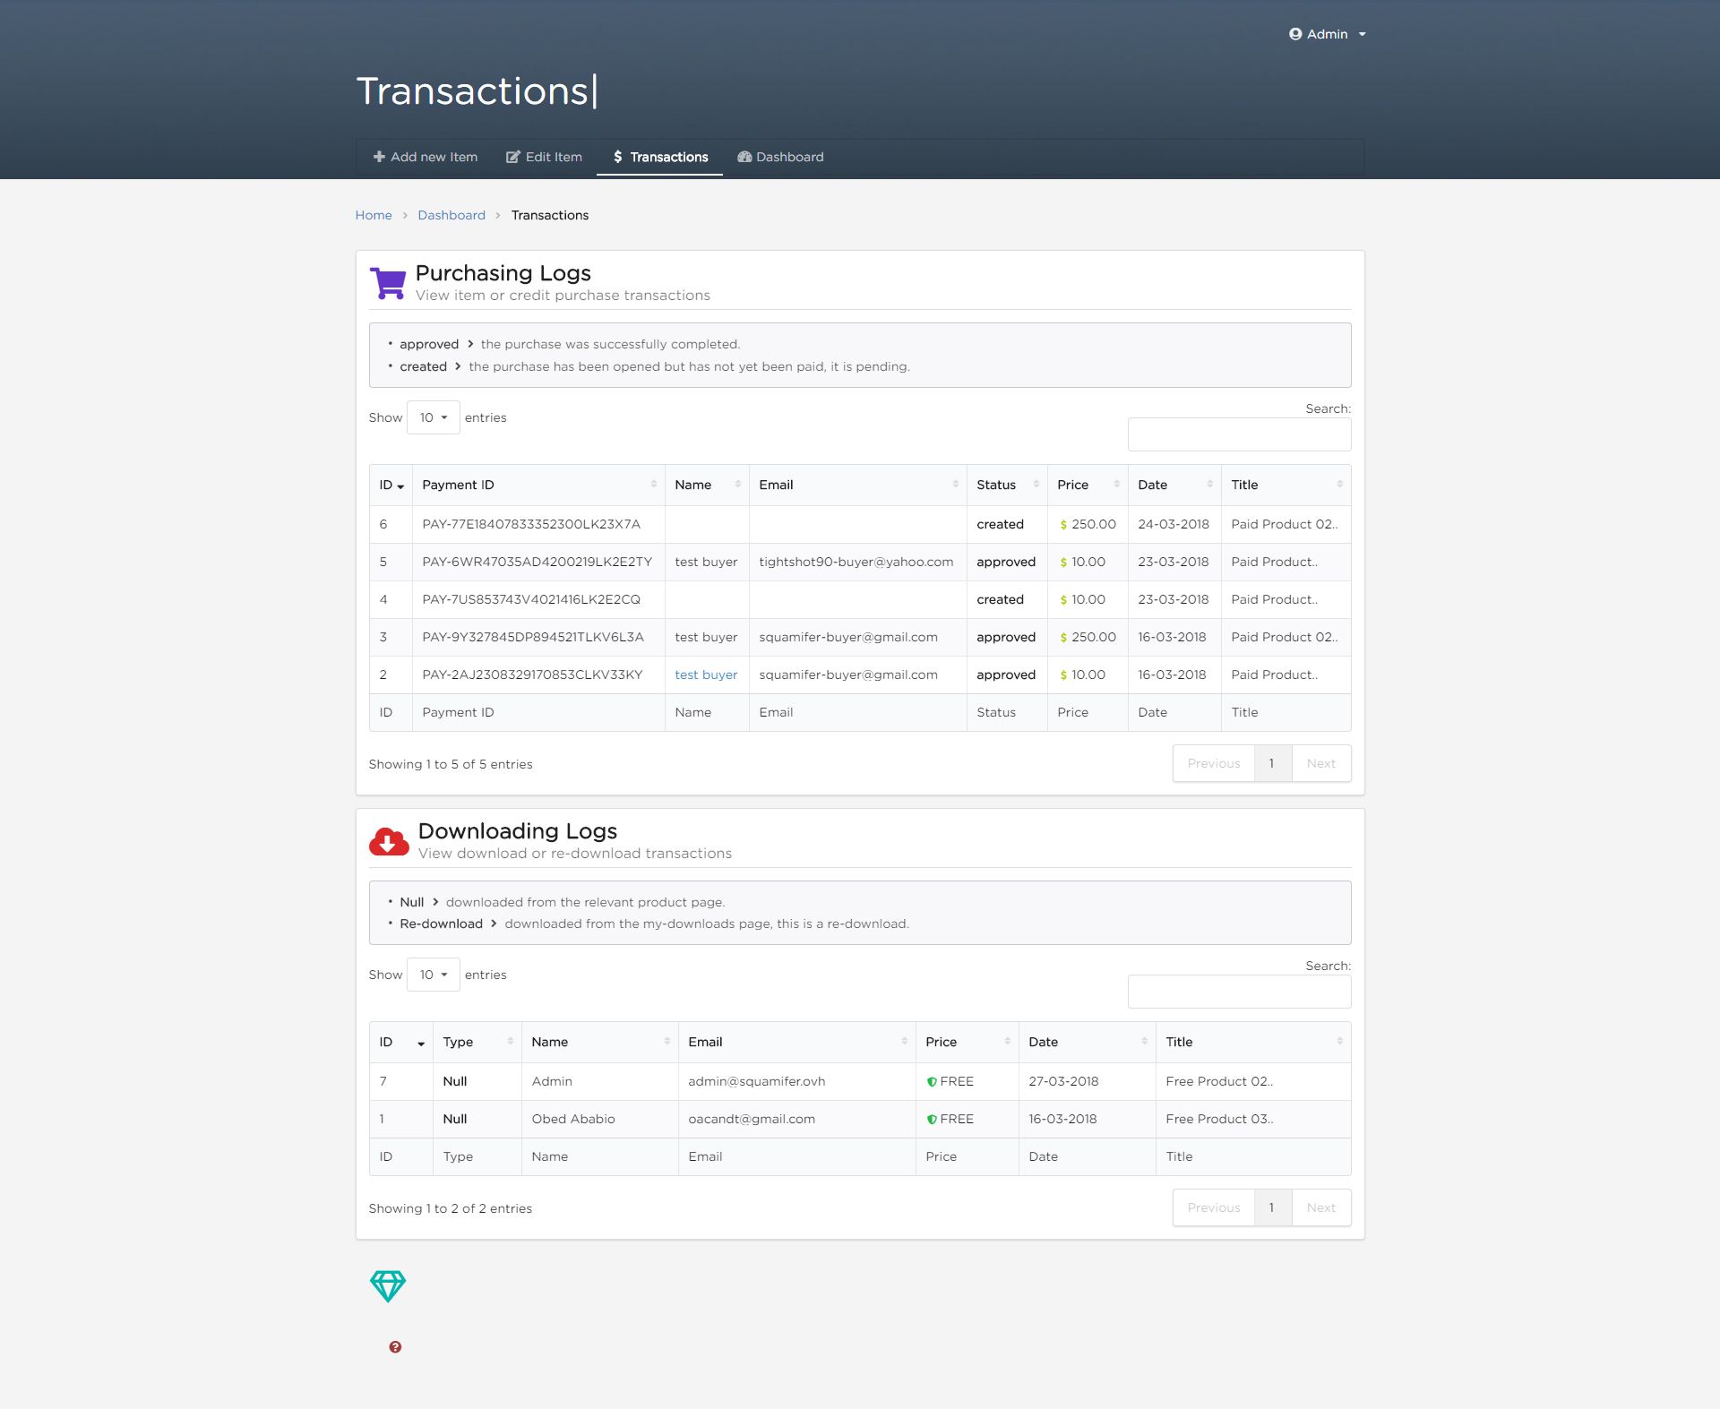
Task: Focus the purchasing logs search field
Action: click(1238, 434)
